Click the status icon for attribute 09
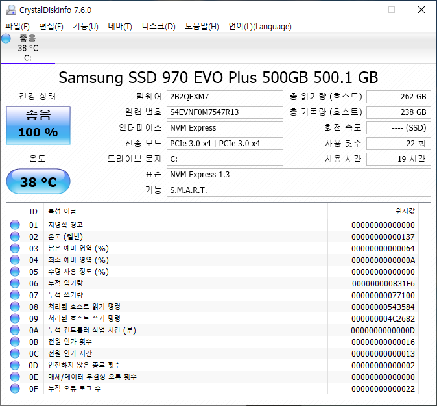 (15, 318)
